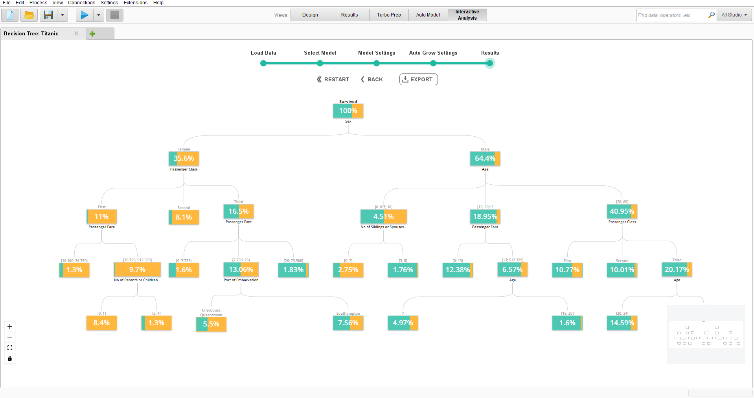Click the EXPORT button
Viewport: 754px width, 398px height.
pos(418,79)
